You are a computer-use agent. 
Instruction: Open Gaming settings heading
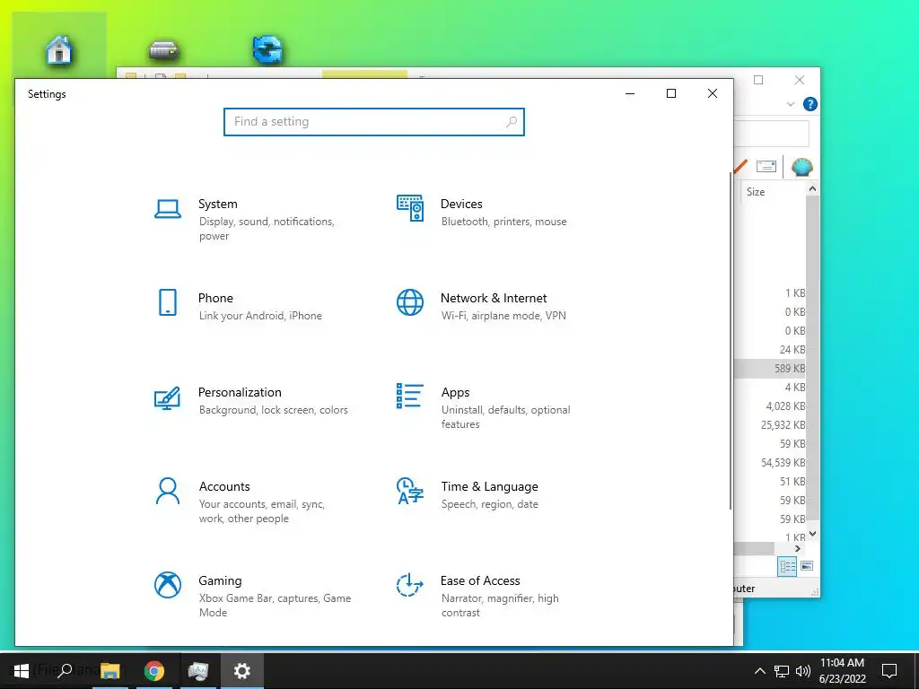pos(220,580)
